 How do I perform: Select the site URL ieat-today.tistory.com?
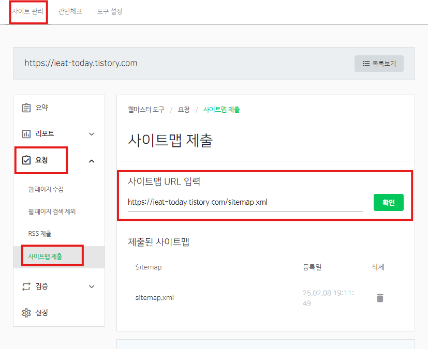point(81,63)
